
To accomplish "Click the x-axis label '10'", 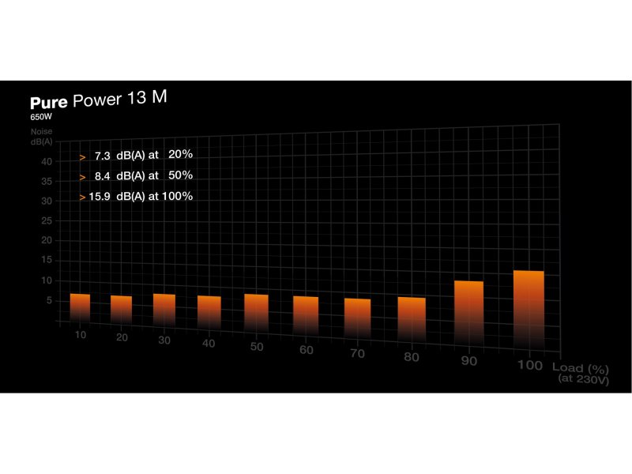I will (x=81, y=335).
